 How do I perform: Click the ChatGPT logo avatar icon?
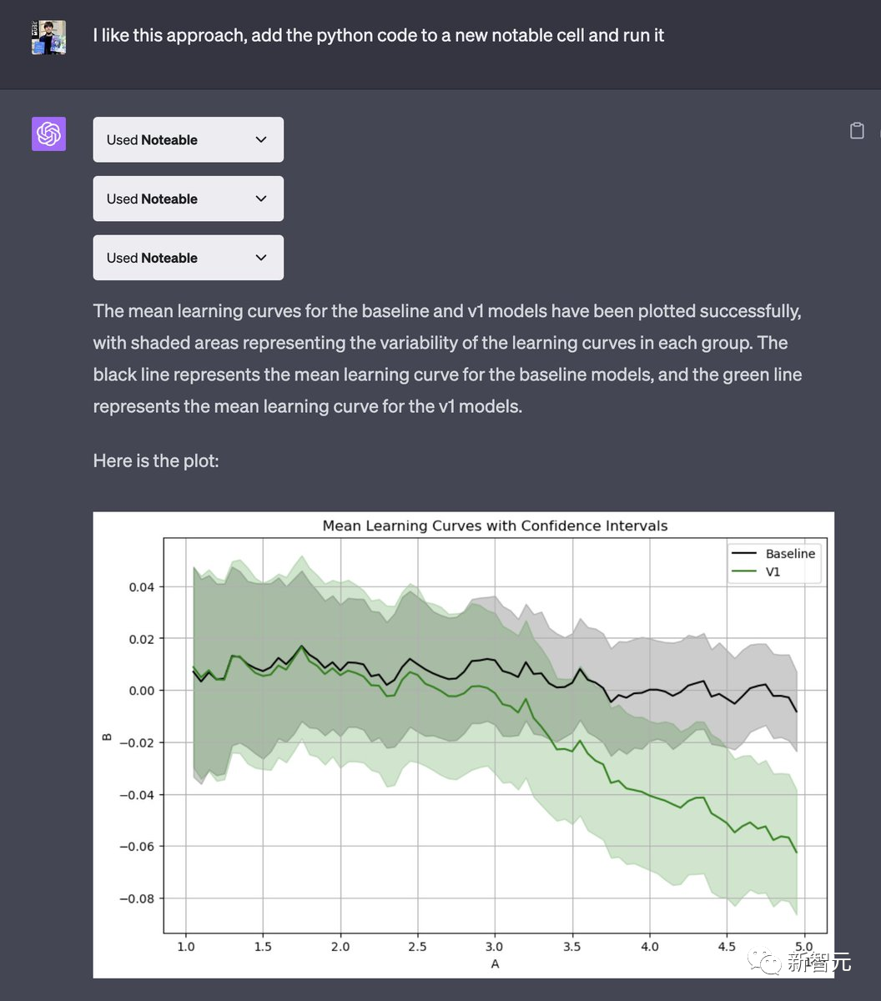48,134
